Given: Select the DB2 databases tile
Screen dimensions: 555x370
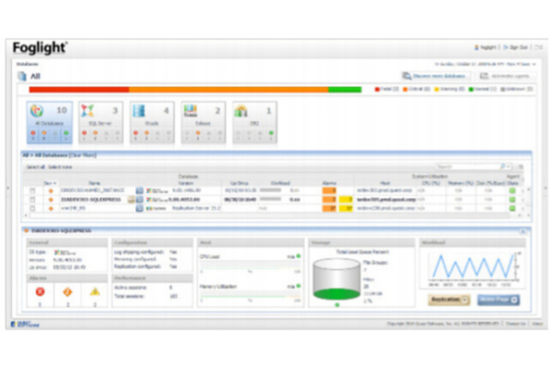Looking at the screenshot, I should pyautogui.click(x=254, y=122).
